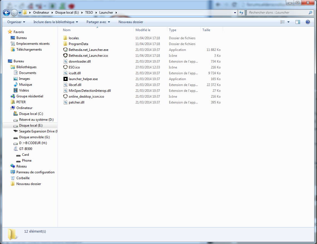Open the Organiser menu

(16, 22)
